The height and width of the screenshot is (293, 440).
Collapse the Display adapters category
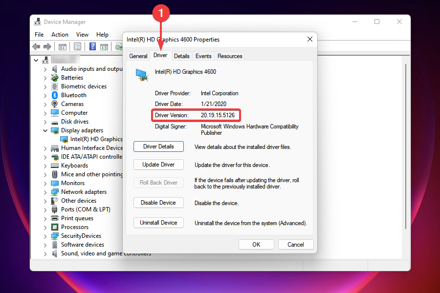pyautogui.click(x=45, y=130)
